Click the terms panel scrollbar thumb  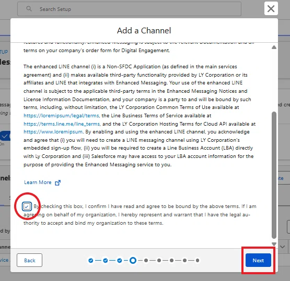[274, 175]
